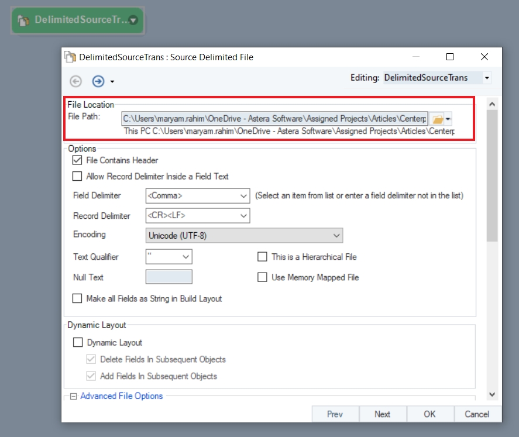Expand the Encoding Unicode (UTF-8) dropdown

(336, 235)
